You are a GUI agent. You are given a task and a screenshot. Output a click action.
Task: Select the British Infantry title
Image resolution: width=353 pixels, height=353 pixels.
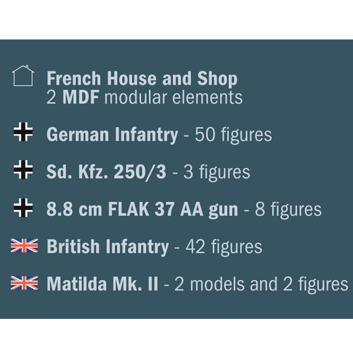(108, 247)
